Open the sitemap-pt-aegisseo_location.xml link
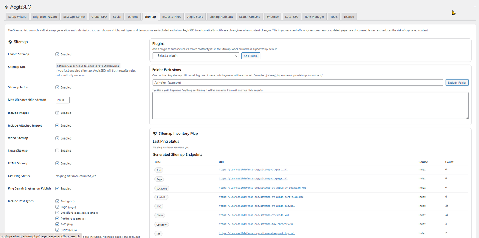This screenshot has height=238, width=479. (262, 188)
